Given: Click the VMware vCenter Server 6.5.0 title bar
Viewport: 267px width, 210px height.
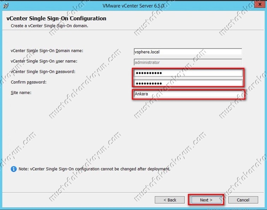Looking at the screenshot, I should pyautogui.click(x=133, y=6).
